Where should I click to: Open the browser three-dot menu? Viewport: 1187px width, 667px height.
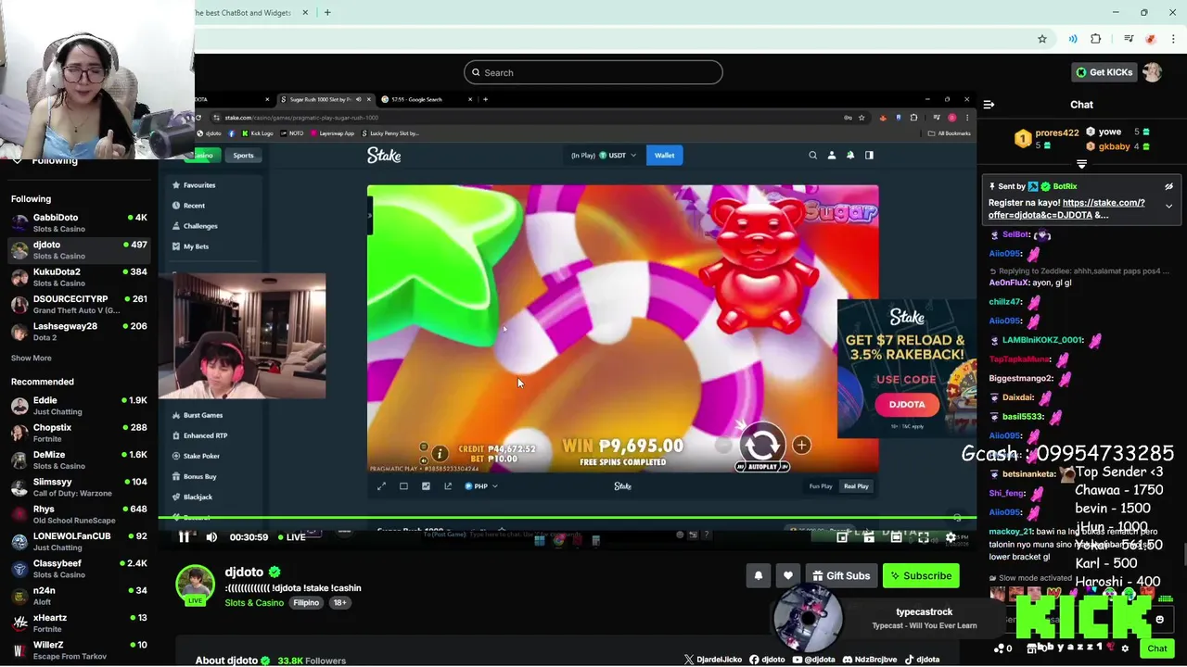click(1173, 39)
